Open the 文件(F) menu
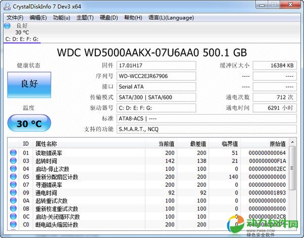Screen dimensions: 304x238 tap(15, 18)
